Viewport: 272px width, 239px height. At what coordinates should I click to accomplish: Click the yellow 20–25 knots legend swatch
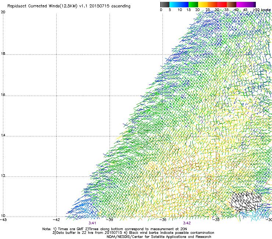(x=203, y=4)
